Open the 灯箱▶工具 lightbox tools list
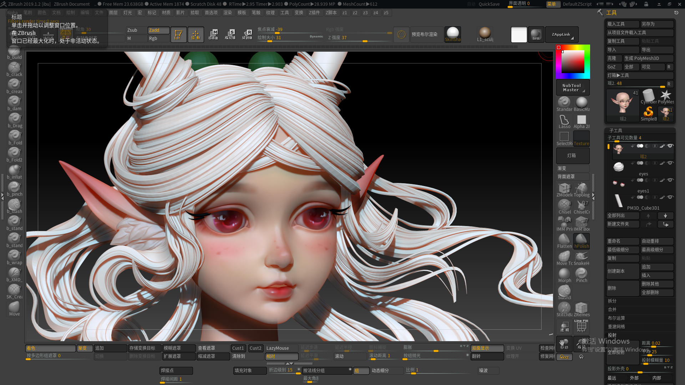This screenshot has width=685, height=385. pyautogui.click(x=640, y=76)
